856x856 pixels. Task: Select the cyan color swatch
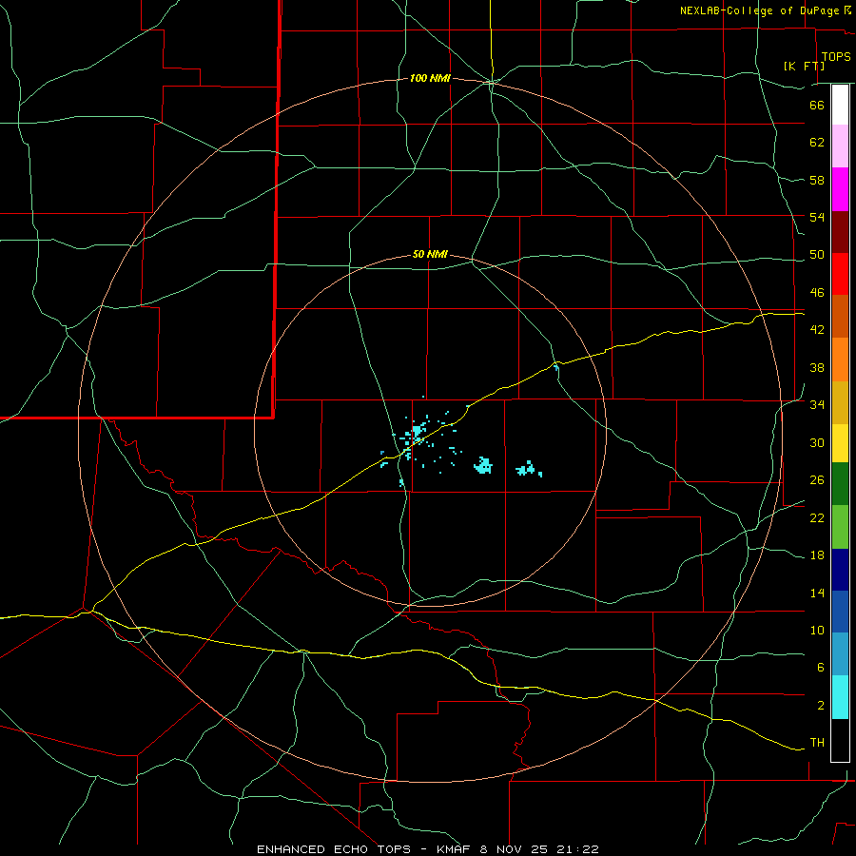pos(840,697)
